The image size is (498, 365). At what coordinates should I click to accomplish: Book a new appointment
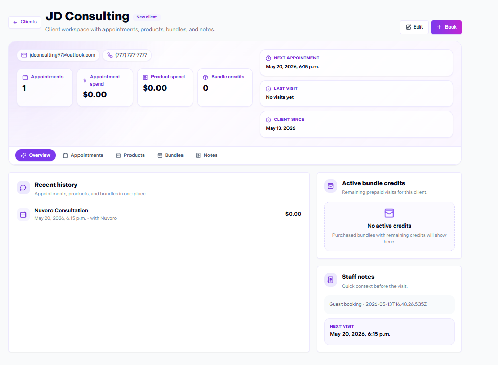pyautogui.click(x=446, y=27)
